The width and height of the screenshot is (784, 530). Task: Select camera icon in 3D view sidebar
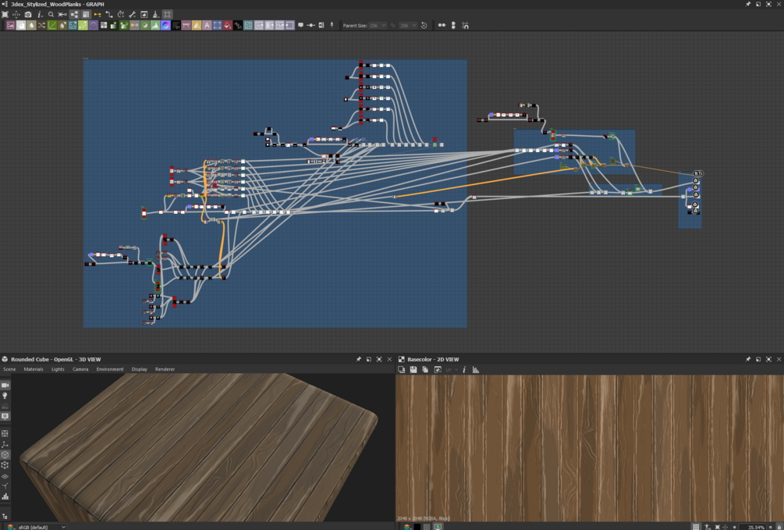[5, 386]
